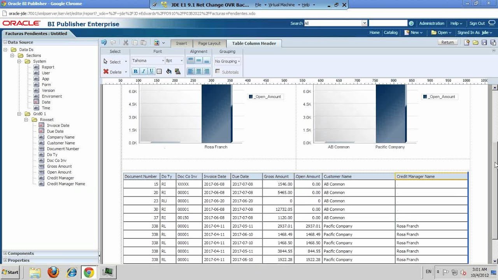Screen dimensions: 498x280
Task: Expand the Components panel
Action: (x=5, y=254)
